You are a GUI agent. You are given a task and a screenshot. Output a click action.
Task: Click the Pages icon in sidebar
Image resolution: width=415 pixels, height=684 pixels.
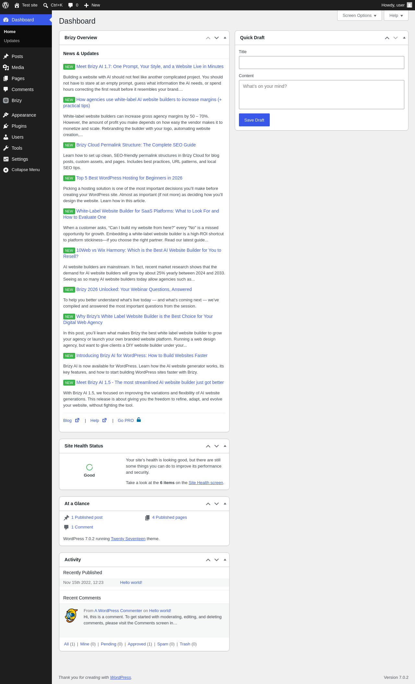[6, 78]
